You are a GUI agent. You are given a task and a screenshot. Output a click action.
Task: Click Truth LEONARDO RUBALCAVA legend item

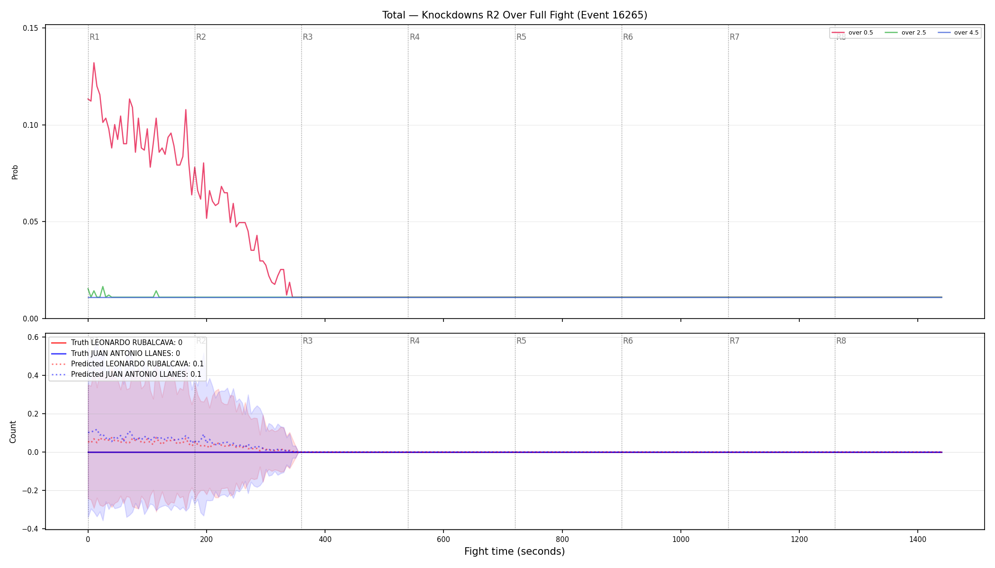pos(116,343)
